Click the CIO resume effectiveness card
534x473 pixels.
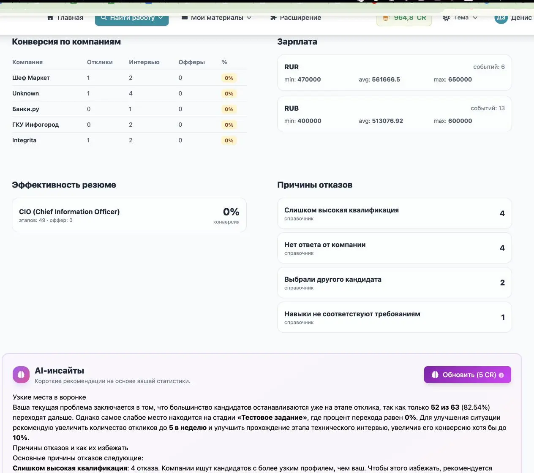coord(129,215)
